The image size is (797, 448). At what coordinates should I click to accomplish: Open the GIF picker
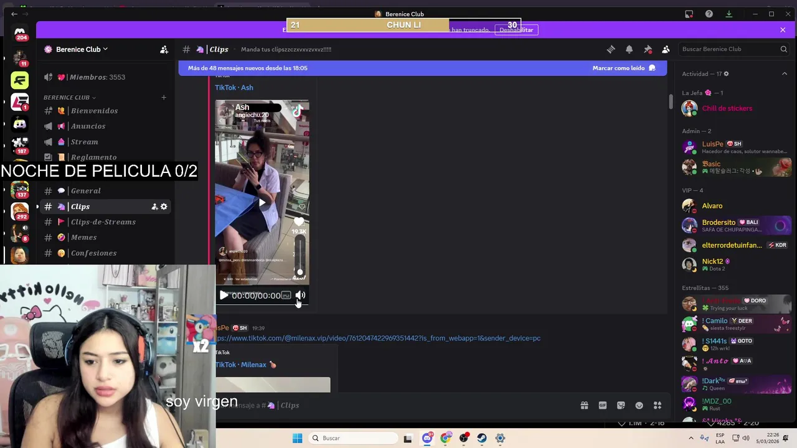[x=603, y=405]
